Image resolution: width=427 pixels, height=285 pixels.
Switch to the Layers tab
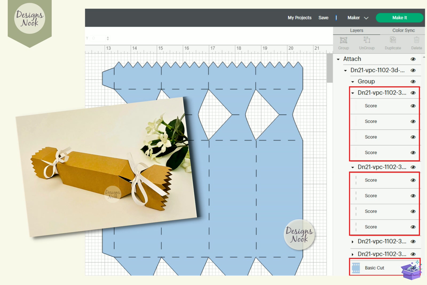click(x=357, y=30)
